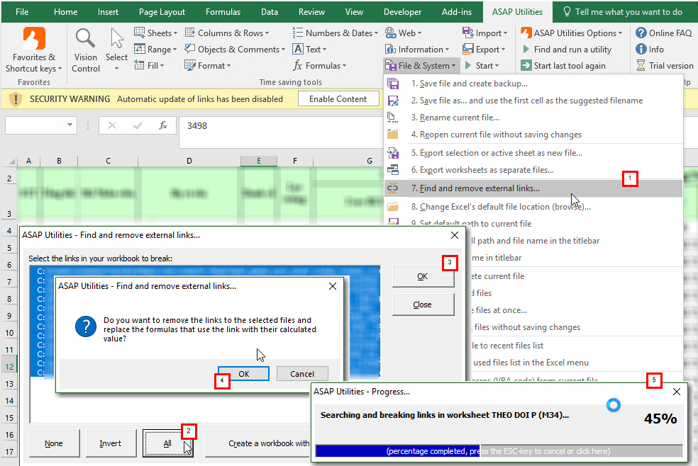Click the Info button in ASAP ribbon
Image resolution: width=698 pixels, height=466 pixels.
coord(650,50)
